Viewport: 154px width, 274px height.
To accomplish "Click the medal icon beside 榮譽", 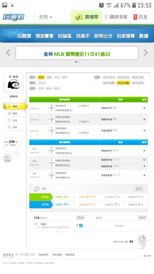I will coord(9,127).
